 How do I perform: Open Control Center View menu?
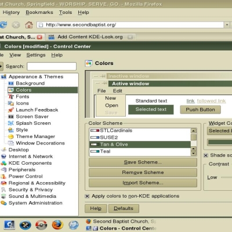(x=15, y=55)
